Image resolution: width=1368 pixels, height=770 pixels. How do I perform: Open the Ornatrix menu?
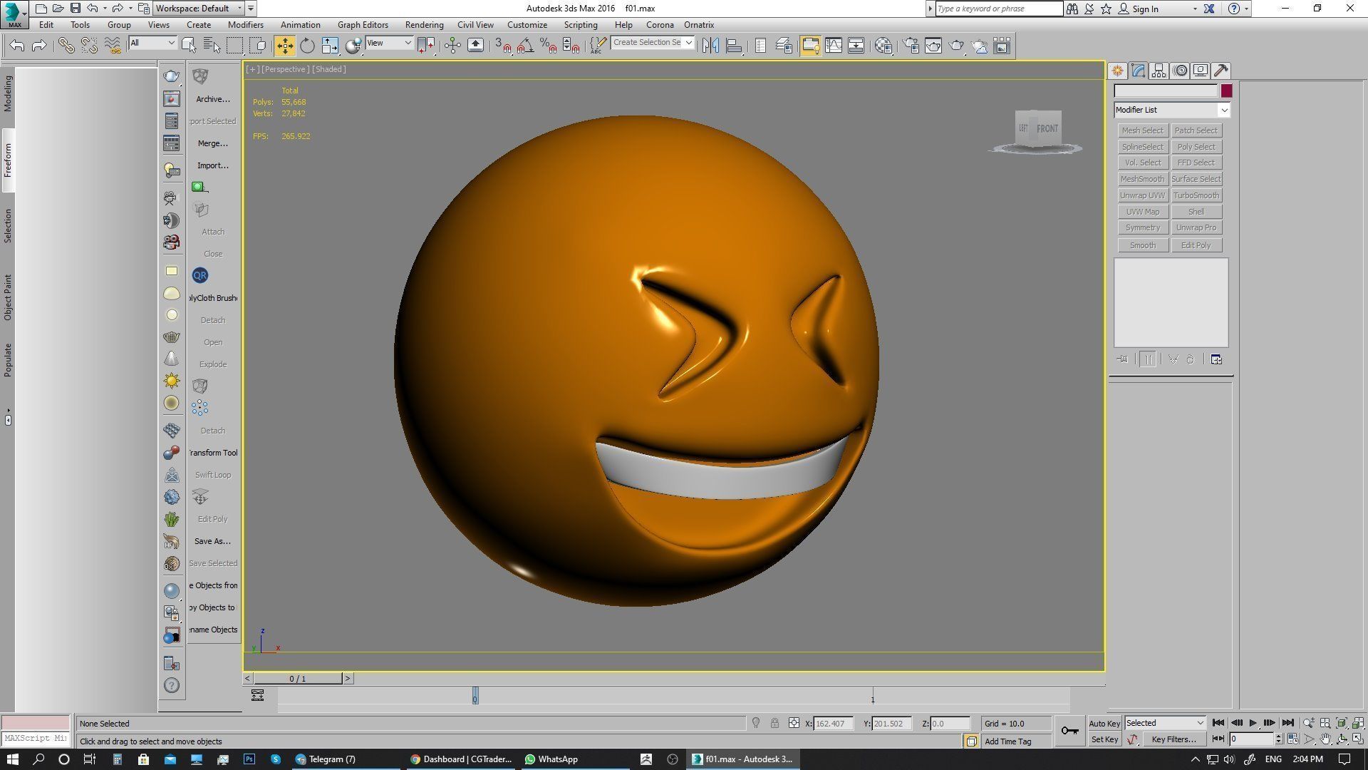(x=699, y=25)
